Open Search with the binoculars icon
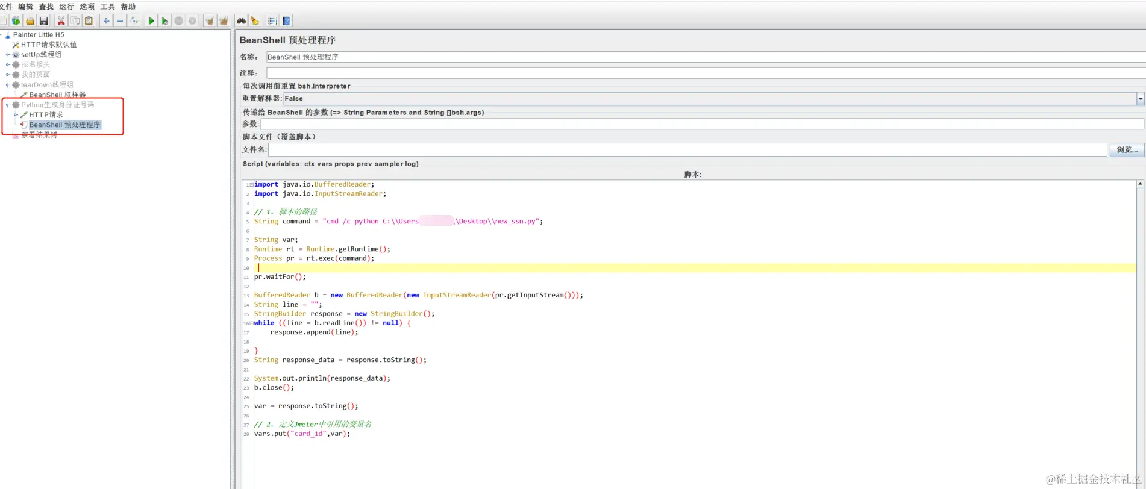 click(241, 21)
